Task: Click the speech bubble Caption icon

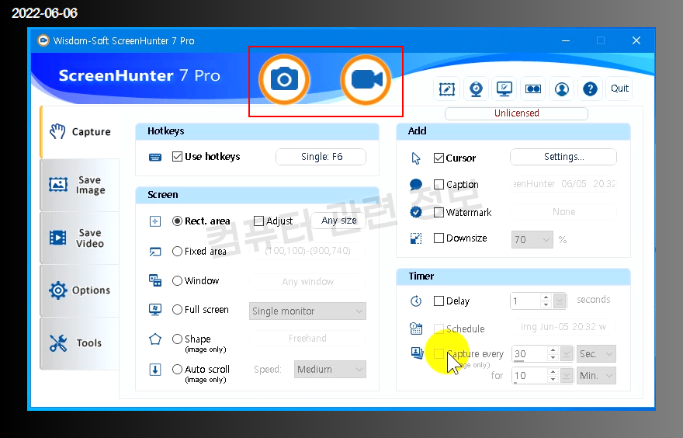Action: (x=416, y=185)
